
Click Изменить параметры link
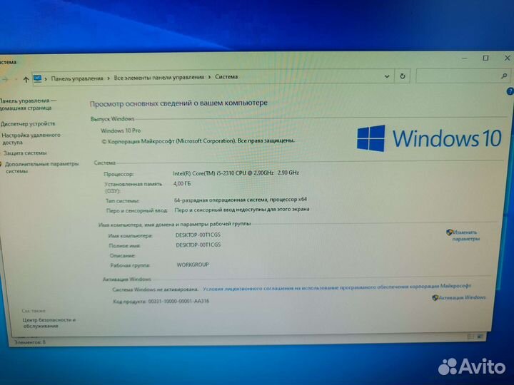coord(465,235)
